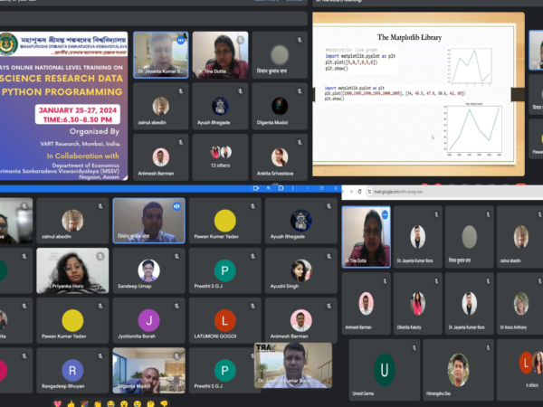
Task: Select zainul abedin tile in Chrome meeting window
Action: [519, 237]
